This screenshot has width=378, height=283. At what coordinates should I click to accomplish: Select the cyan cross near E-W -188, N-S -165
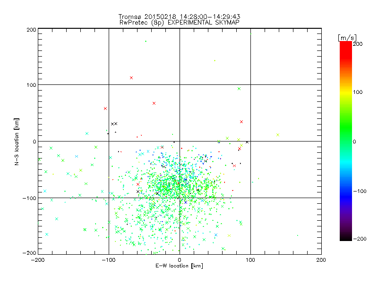47,234
